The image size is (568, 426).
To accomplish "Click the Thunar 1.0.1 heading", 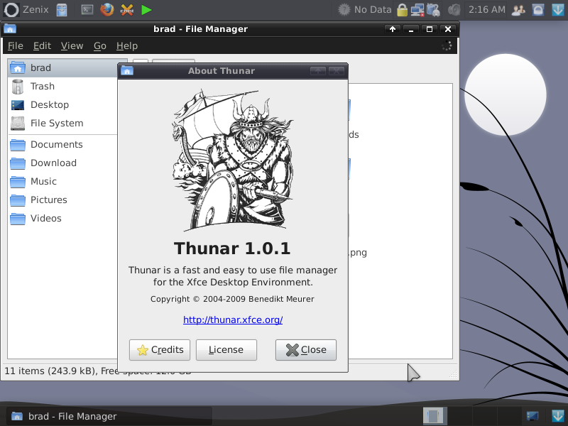I will [x=233, y=248].
